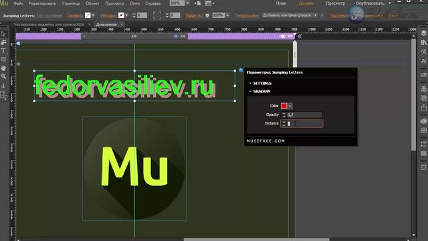Viewport: 428px width, 241px height.
Task: Click the corner radius brackets icon
Action: [157, 15]
